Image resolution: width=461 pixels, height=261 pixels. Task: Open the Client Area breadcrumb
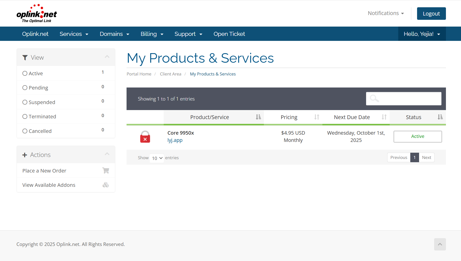[x=170, y=74]
